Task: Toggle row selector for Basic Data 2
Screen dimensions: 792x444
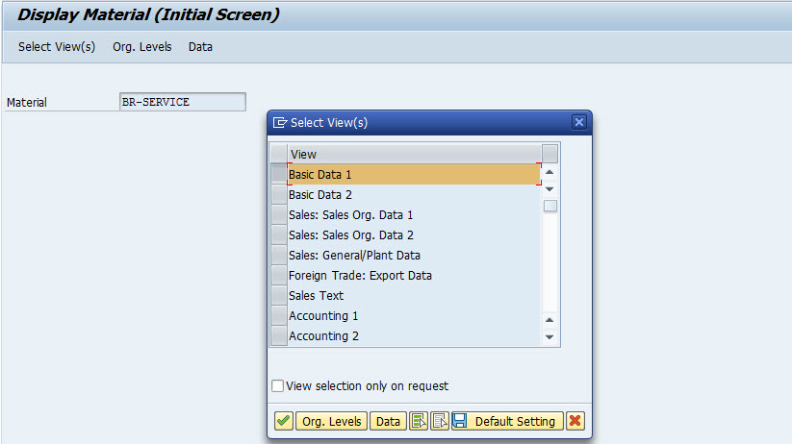Action: click(x=279, y=195)
